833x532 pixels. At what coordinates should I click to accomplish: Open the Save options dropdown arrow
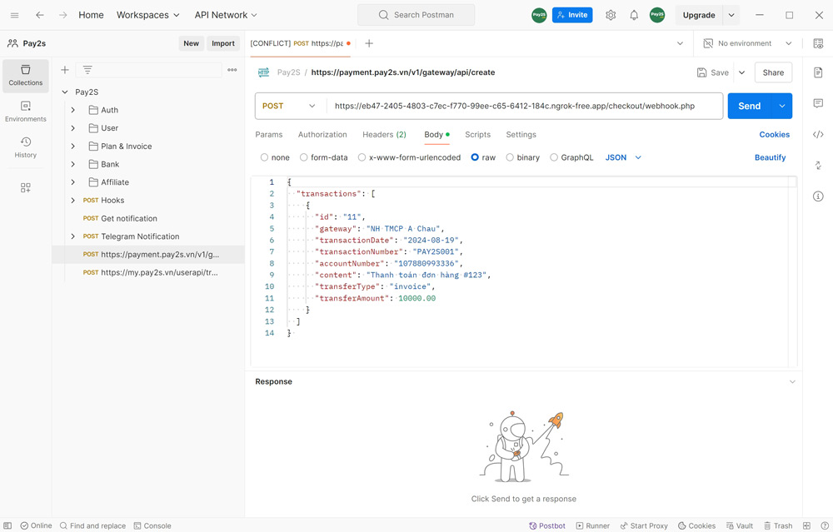(741, 72)
